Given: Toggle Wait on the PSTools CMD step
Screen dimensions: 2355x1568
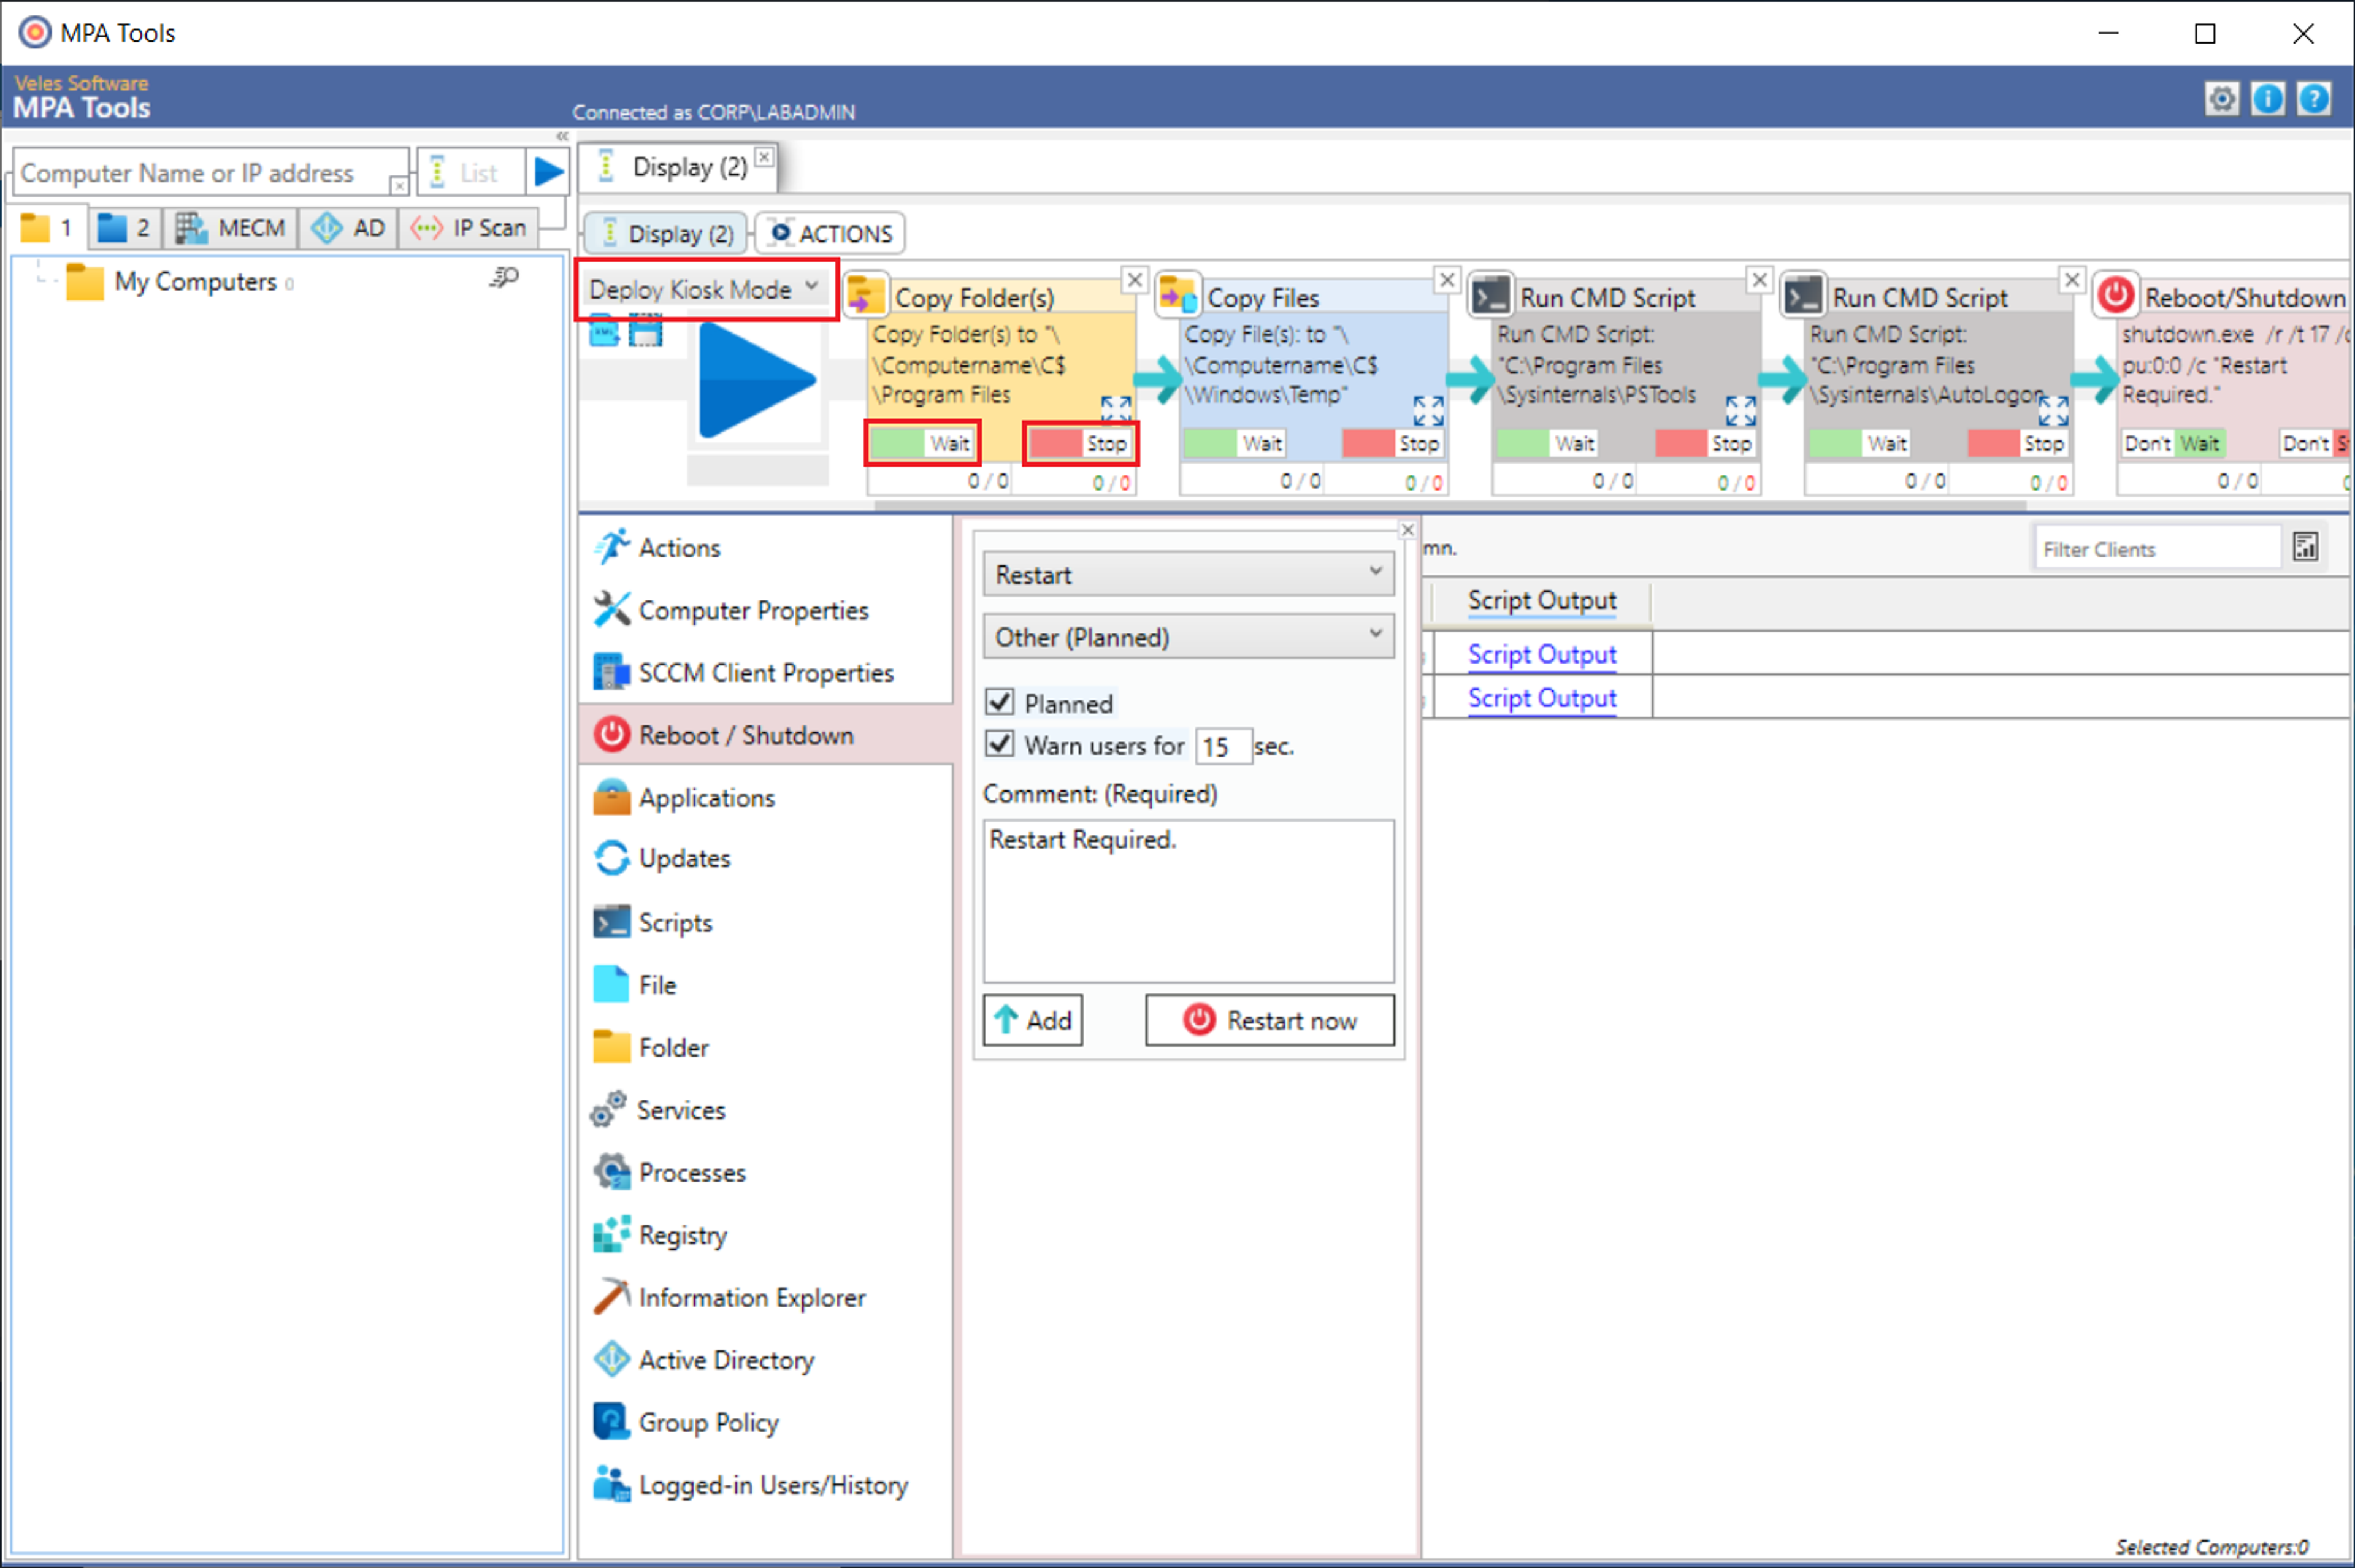Looking at the screenshot, I should [1546, 443].
